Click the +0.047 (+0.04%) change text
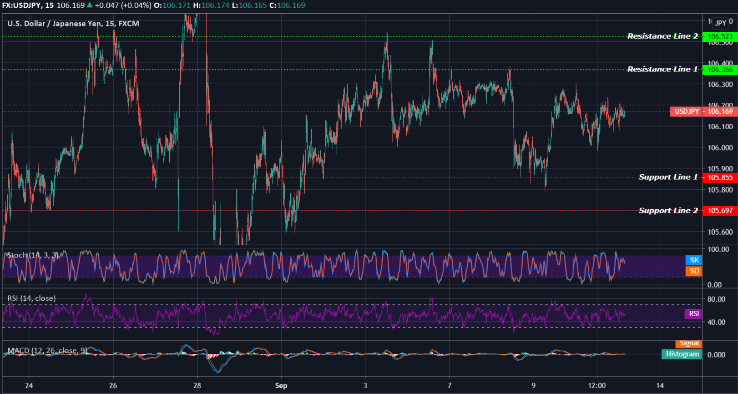 pyautogui.click(x=123, y=5)
